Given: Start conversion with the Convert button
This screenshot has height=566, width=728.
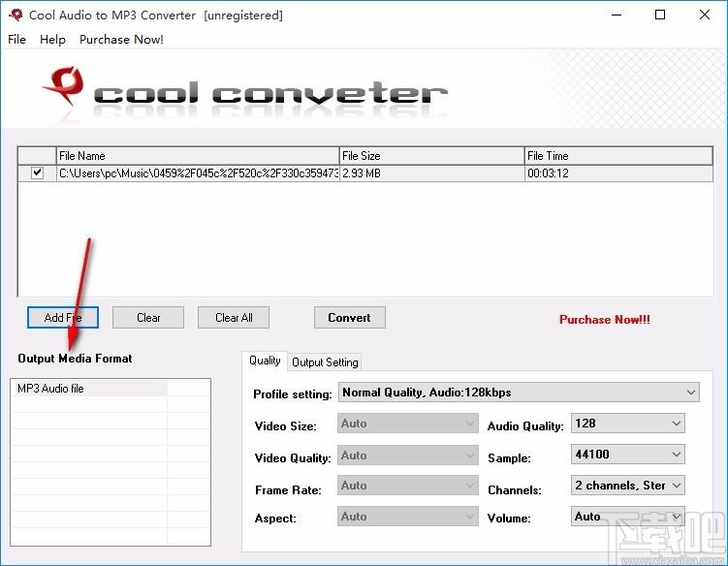Looking at the screenshot, I should tap(350, 318).
